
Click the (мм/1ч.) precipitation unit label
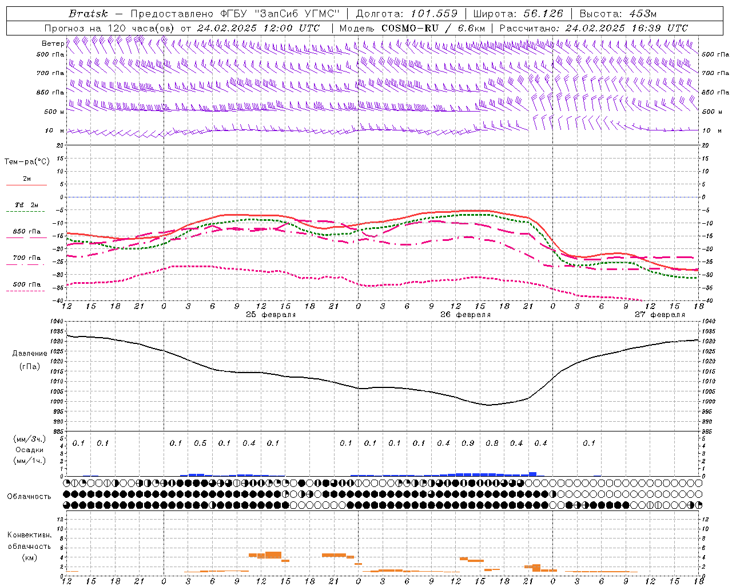click(30, 461)
